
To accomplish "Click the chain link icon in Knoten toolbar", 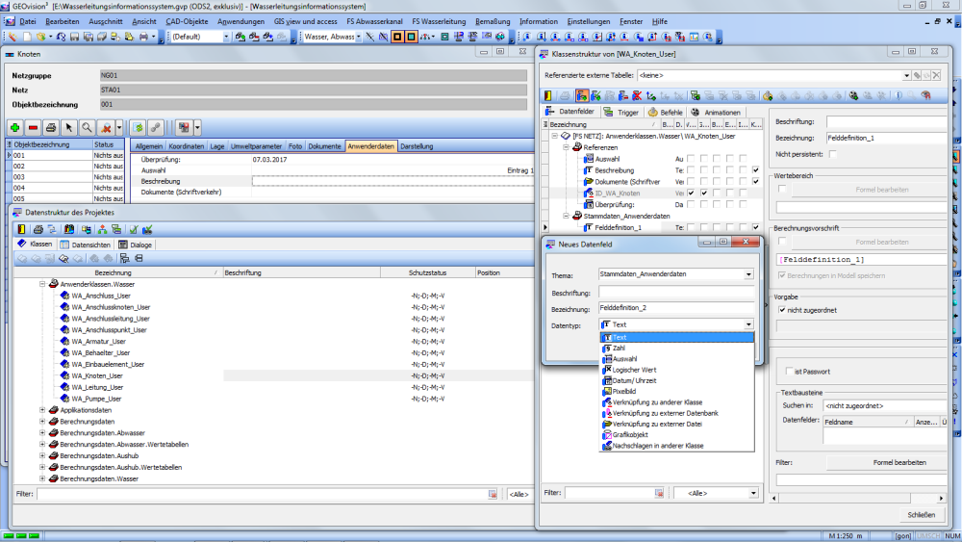I will (x=156, y=128).
